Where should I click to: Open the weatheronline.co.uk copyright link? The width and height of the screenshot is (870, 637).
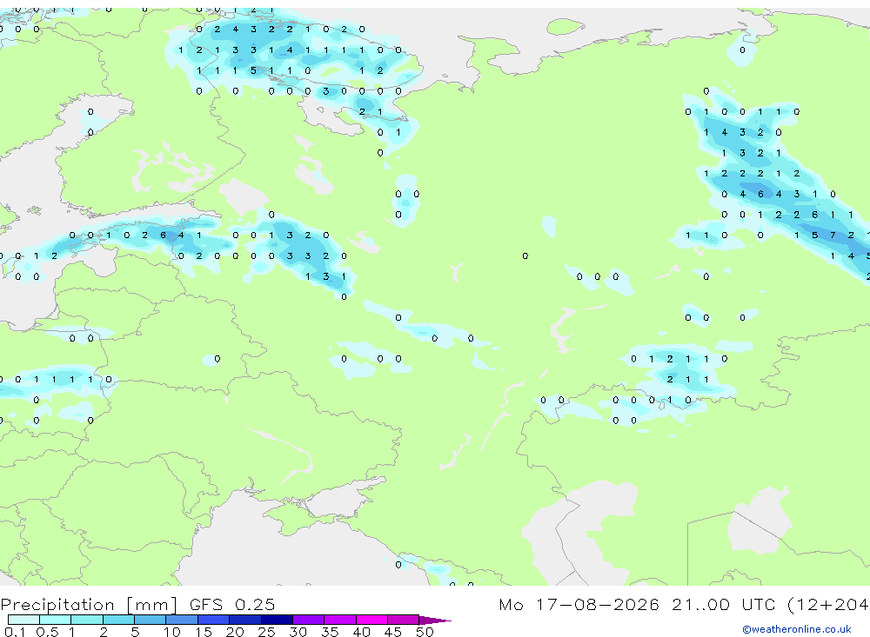click(797, 629)
